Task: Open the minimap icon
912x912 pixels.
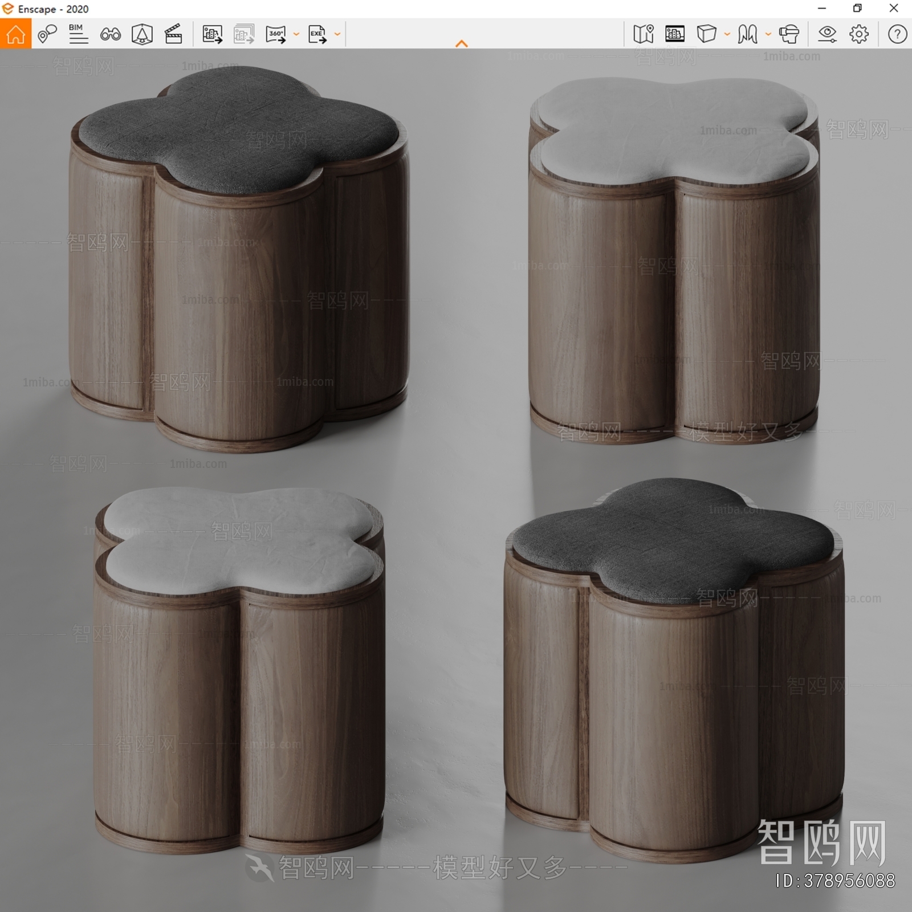Action: (x=644, y=34)
